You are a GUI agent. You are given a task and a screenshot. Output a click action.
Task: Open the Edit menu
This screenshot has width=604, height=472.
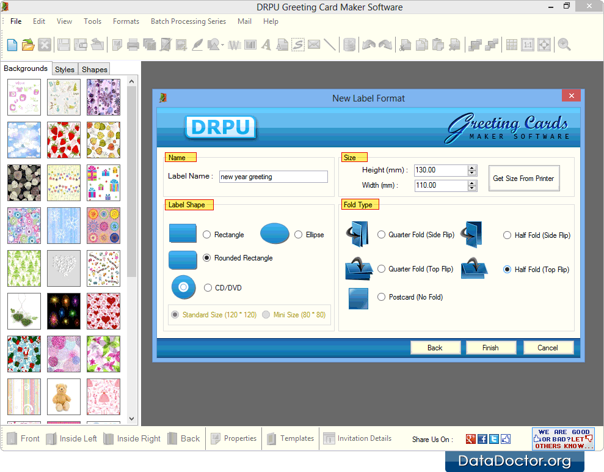click(39, 21)
